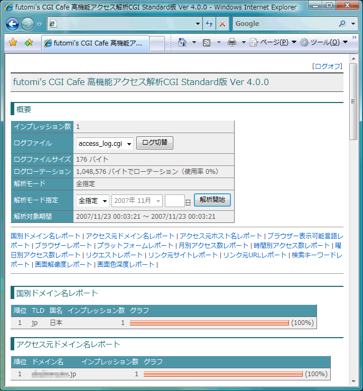Open the アクセス元ドメイン名レポート link

click(130, 236)
